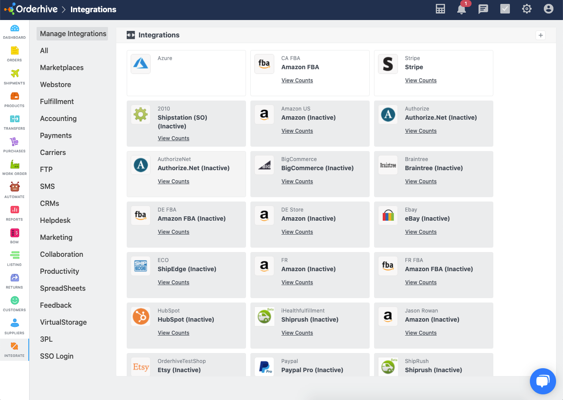The image size is (563, 400).
Task: Open the messages icon in top bar
Action: tap(483, 9)
